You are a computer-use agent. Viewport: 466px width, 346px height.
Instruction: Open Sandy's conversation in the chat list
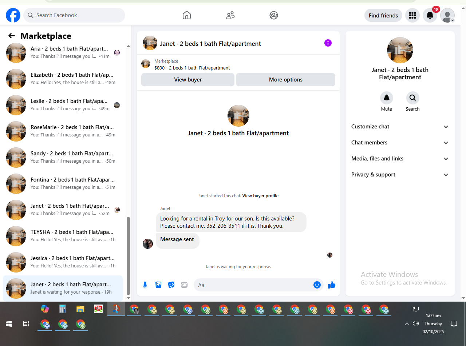(x=63, y=157)
